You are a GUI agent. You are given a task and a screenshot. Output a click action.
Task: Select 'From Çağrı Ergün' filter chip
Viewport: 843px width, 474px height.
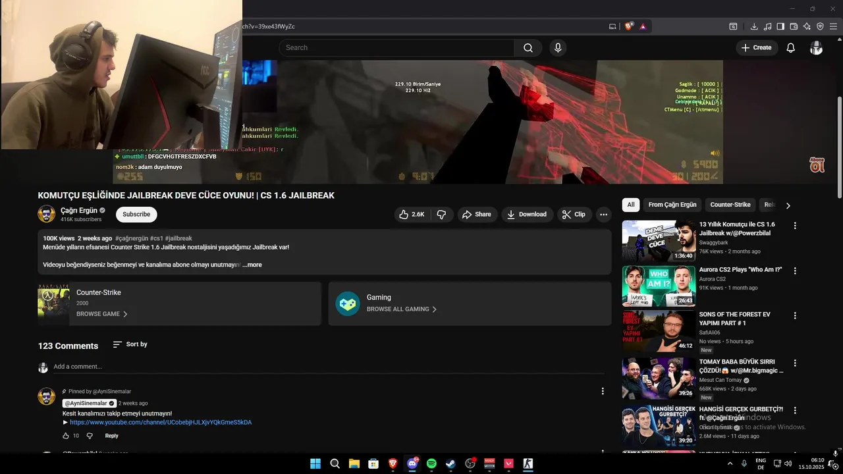pos(672,205)
